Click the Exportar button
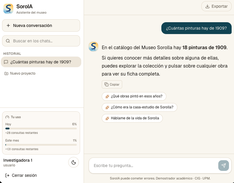Image resolution: width=234 pixels, height=183 pixels. click(x=217, y=6)
